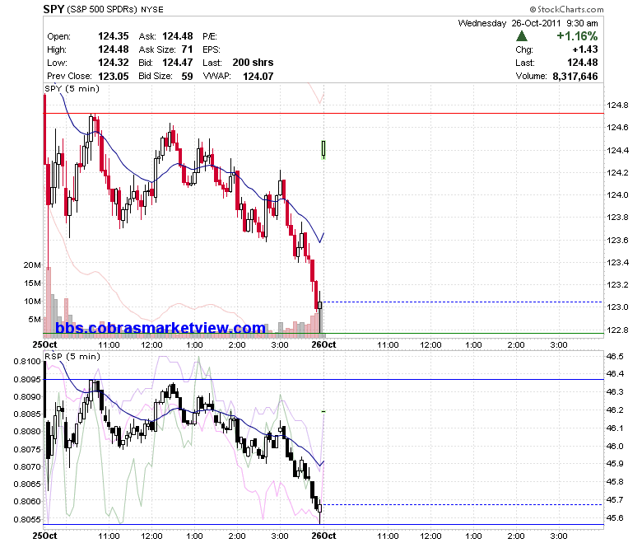This screenshot has width=642, height=543.
Task: Click the SPY ticker symbol title
Action: [53, 9]
